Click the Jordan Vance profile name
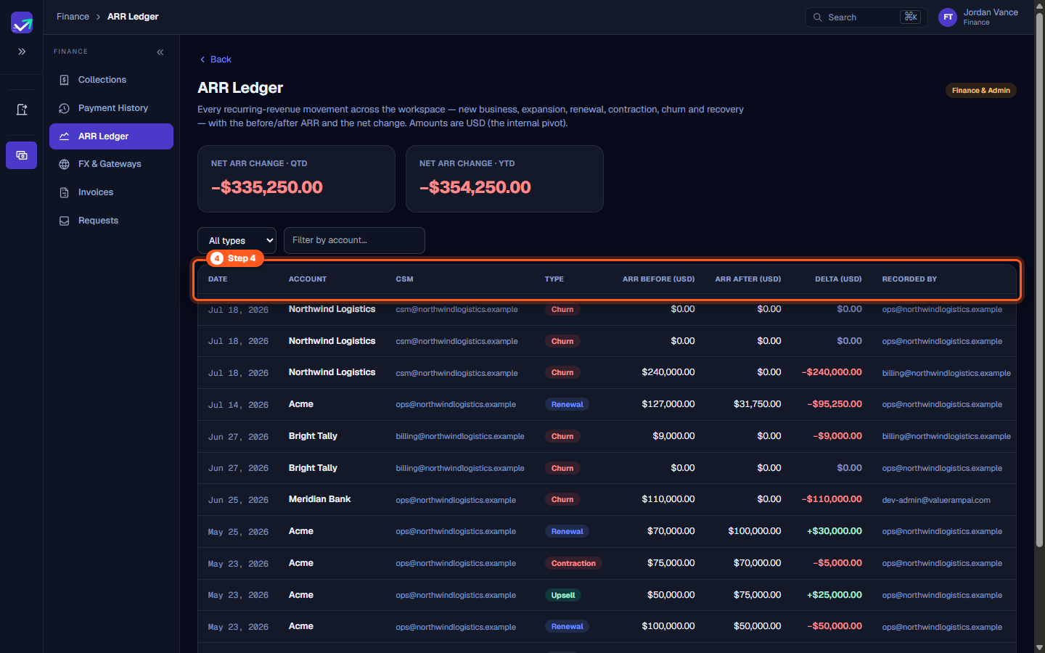1045x653 pixels. 991,12
